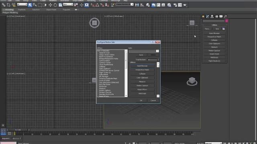
Task: Pick the Rectangular Selection Region tool
Action: (40, 5)
